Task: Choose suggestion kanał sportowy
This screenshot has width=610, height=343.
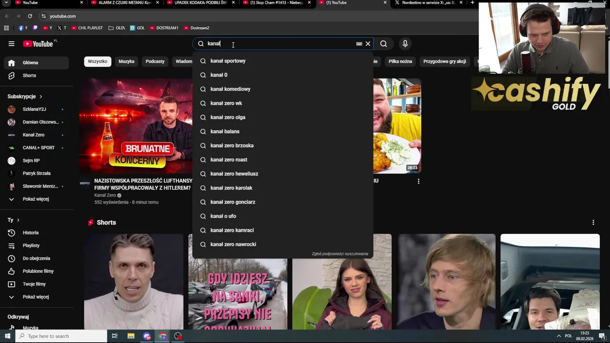Action: coord(283,61)
